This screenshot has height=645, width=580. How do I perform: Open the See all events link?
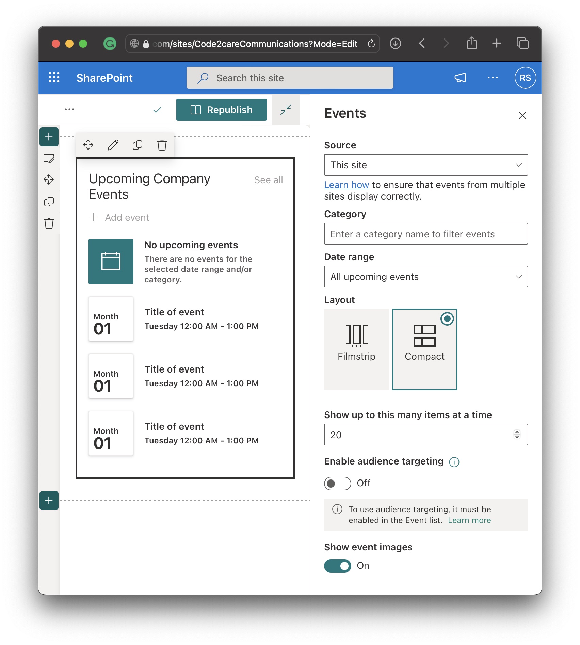tap(269, 180)
